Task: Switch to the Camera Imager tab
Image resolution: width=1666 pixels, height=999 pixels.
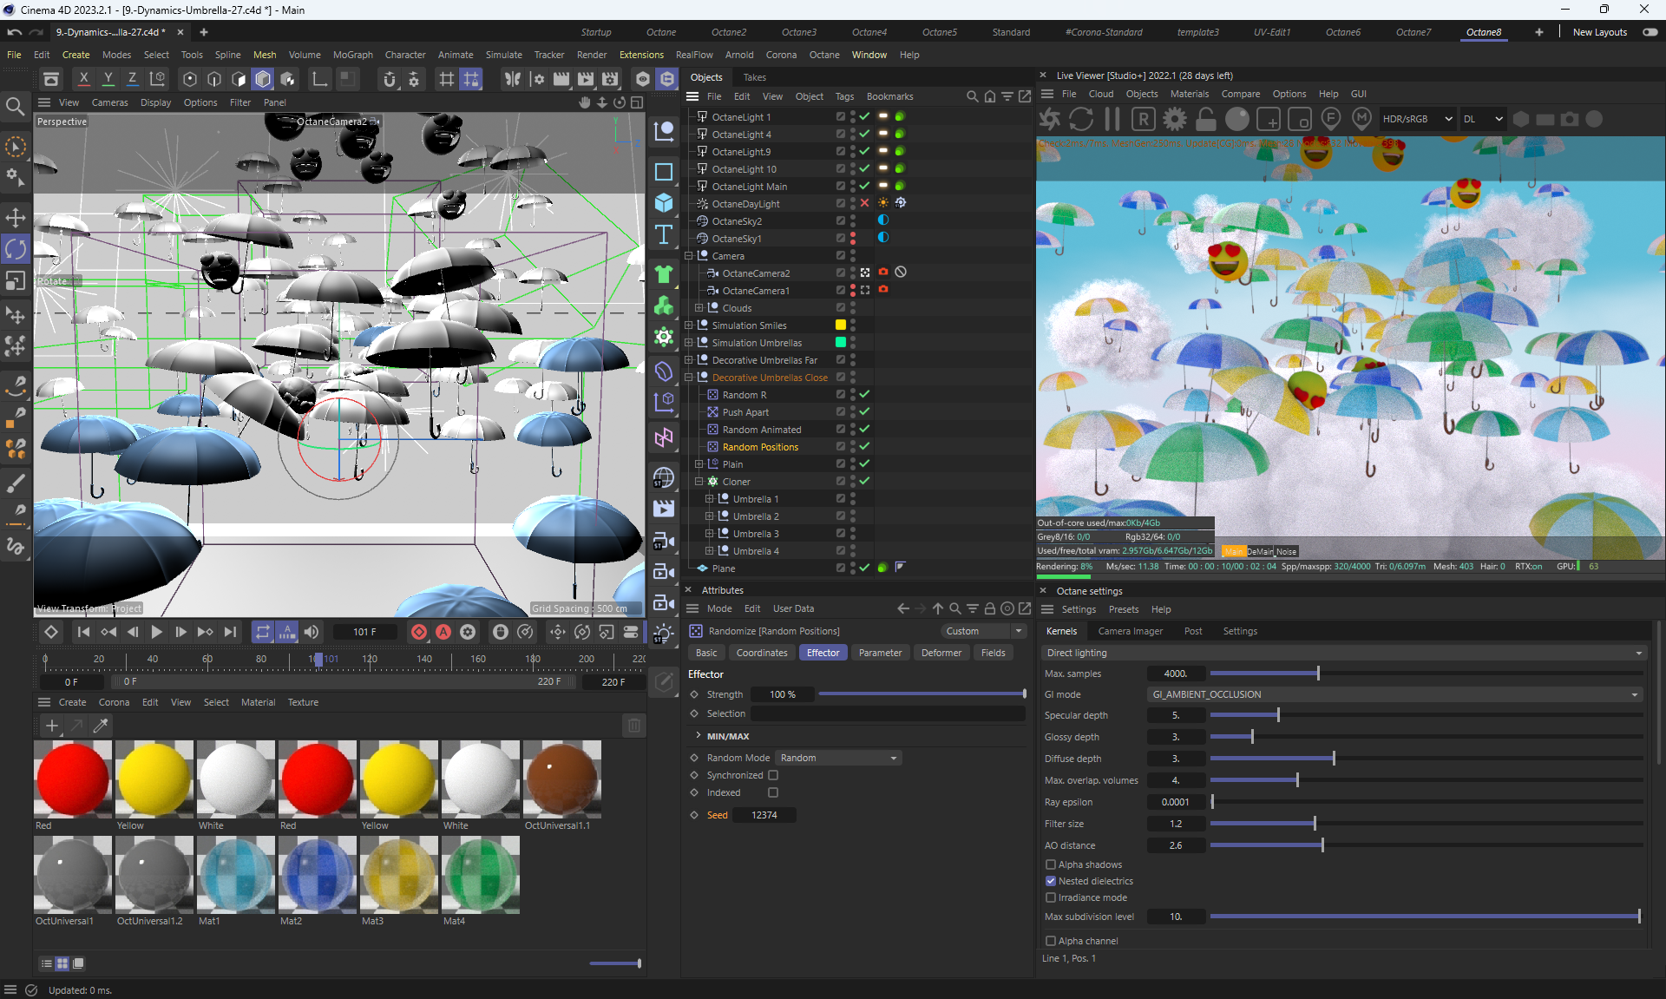Action: (x=1130, y=631)
